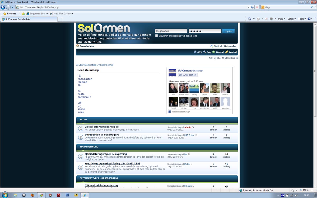The height and width of the screenshot is (198, 317).
Task: Tick the Skjul min onlinestatus checkbox
Action: click(157, 36)
